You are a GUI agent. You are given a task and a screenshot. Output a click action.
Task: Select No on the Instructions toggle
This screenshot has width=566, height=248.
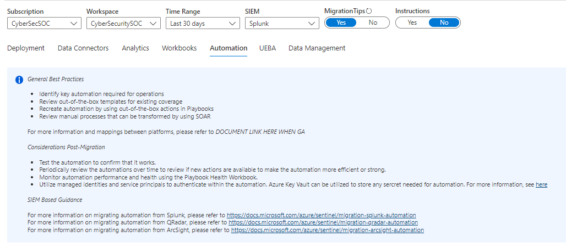[x=444, y=22]
